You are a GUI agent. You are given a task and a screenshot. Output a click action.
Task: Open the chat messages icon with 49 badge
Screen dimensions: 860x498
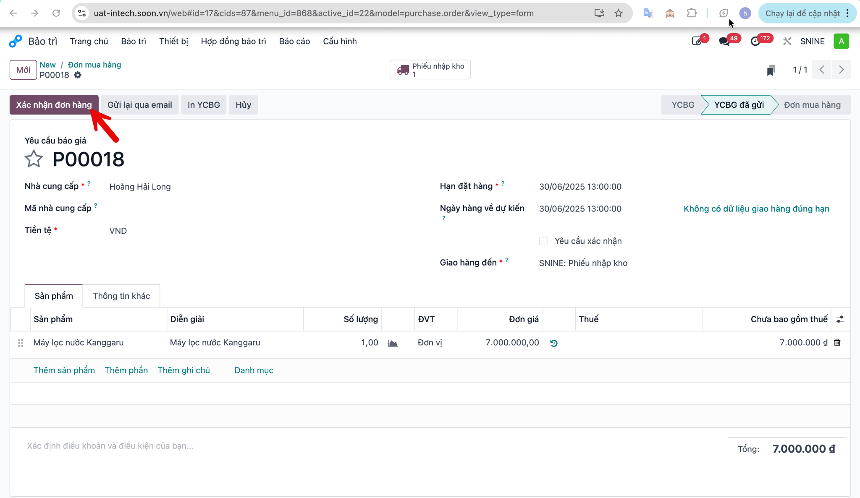(x=724, y=41)
